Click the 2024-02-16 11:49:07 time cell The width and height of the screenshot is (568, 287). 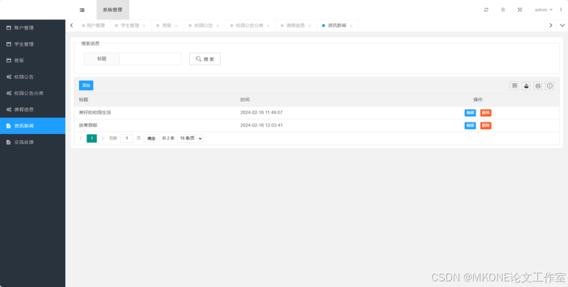pyautogui.click(x=261, y=113)
